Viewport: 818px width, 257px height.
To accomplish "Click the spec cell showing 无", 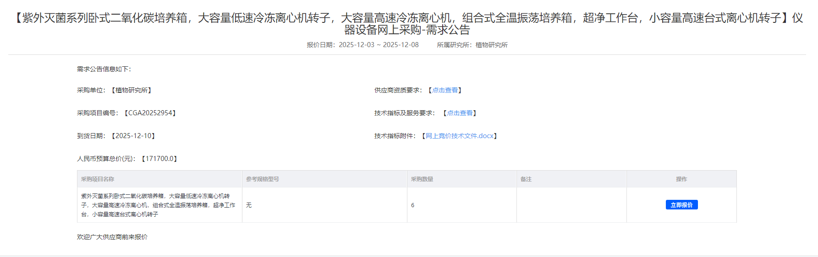I will pos(249,205).
